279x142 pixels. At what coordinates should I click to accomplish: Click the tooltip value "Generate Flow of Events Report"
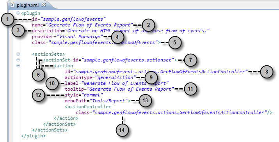(x=130, y=89)
